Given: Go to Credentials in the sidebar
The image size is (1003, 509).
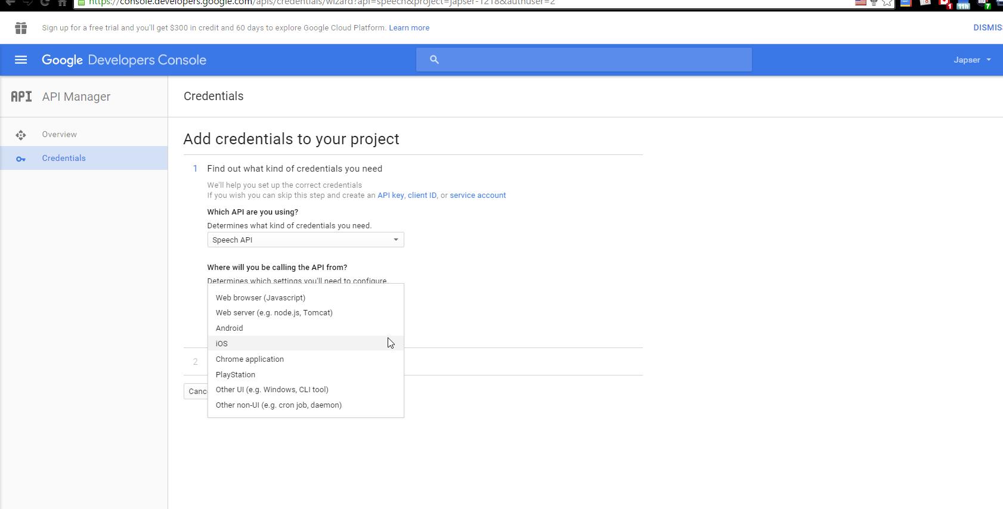Looking at the screenshot, I should 83,158.
